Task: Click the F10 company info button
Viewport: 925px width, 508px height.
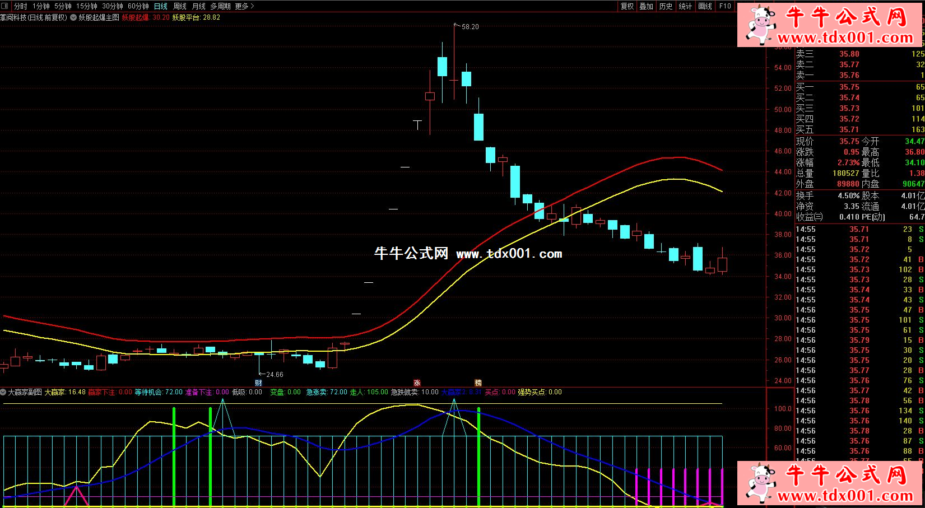Action: pyautogui.click(x=725, y=6)
